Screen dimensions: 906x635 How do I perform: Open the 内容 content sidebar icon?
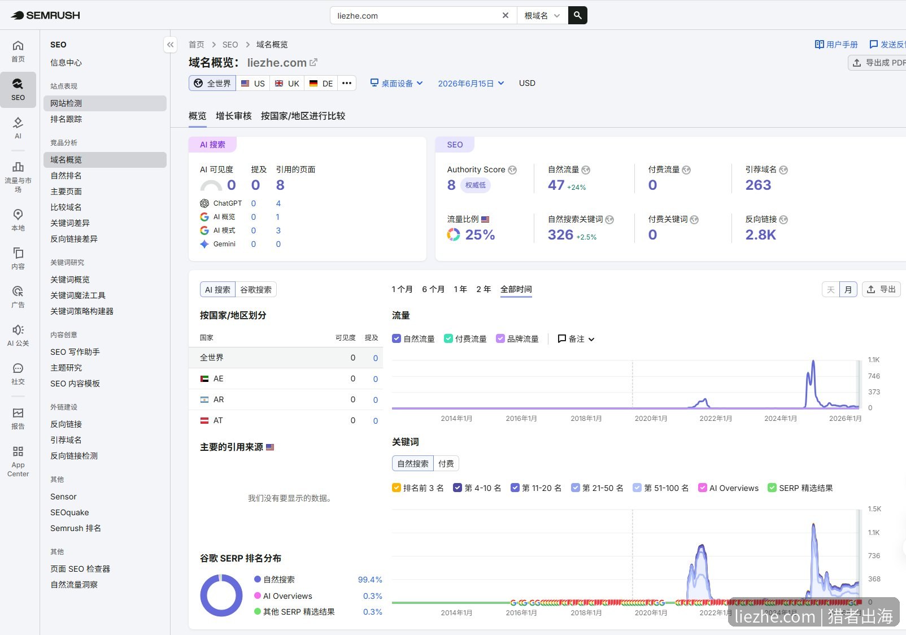point(18,258)
